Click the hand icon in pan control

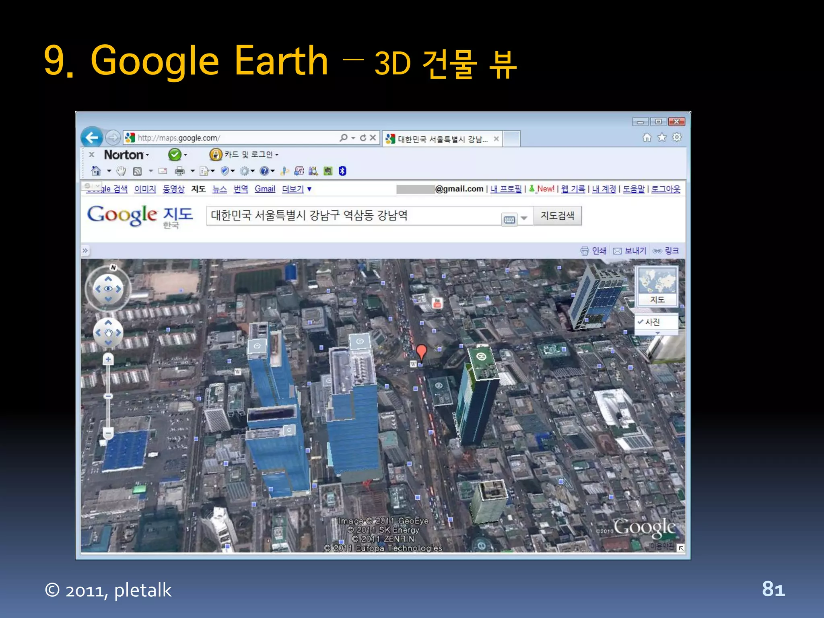click(x=108, y=333)
